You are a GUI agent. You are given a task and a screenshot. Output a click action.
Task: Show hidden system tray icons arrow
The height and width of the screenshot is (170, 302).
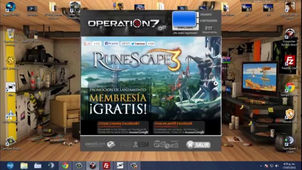click(261, 166)
